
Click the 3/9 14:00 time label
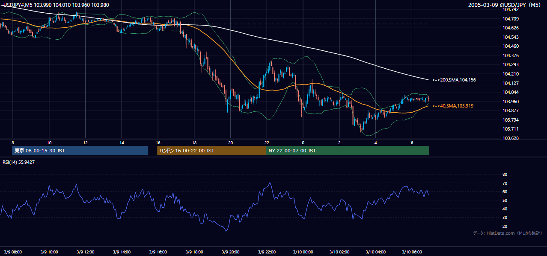tap(122, 252)
